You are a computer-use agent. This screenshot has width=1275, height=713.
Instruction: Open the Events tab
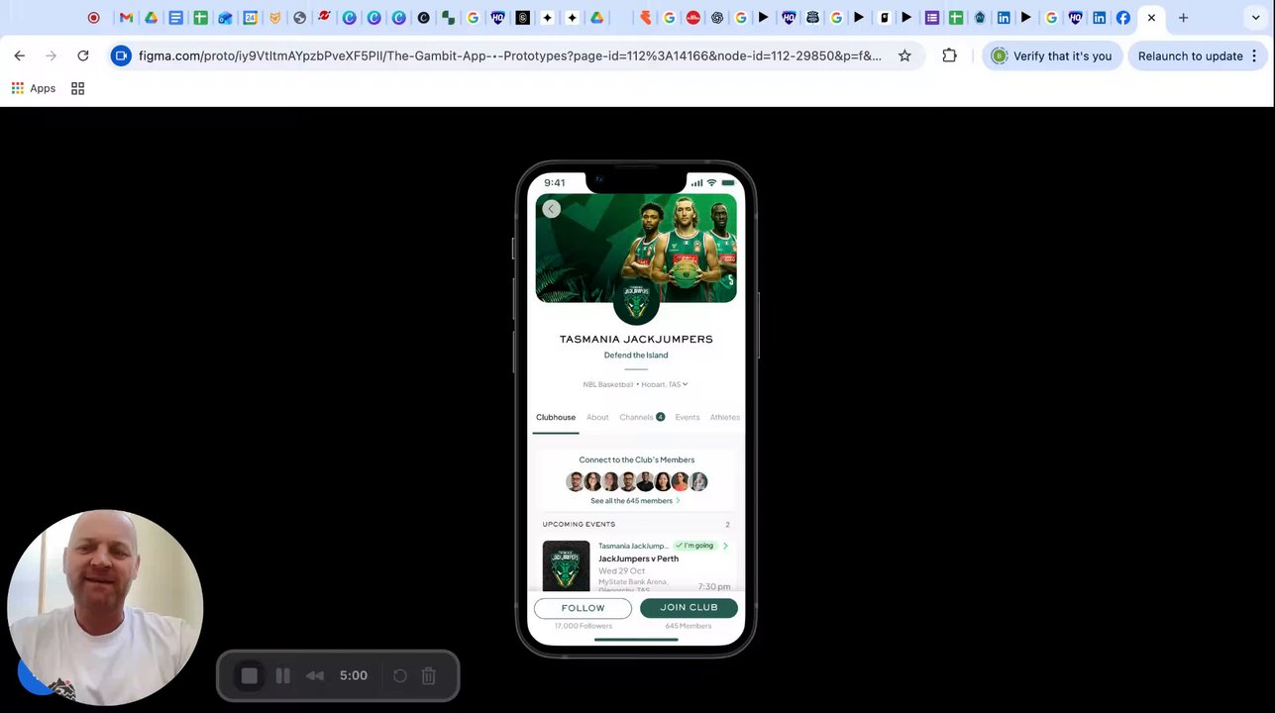688,417
